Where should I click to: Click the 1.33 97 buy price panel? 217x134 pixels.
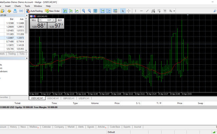[56, 25]
